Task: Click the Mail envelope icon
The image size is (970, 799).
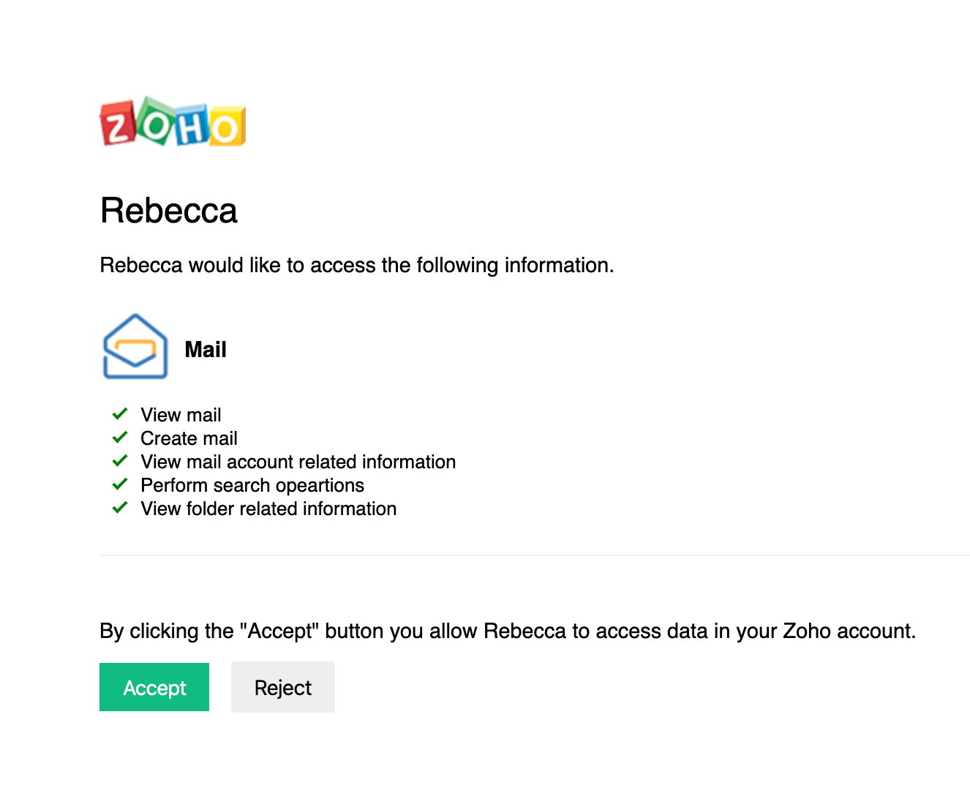Action: 135,347
